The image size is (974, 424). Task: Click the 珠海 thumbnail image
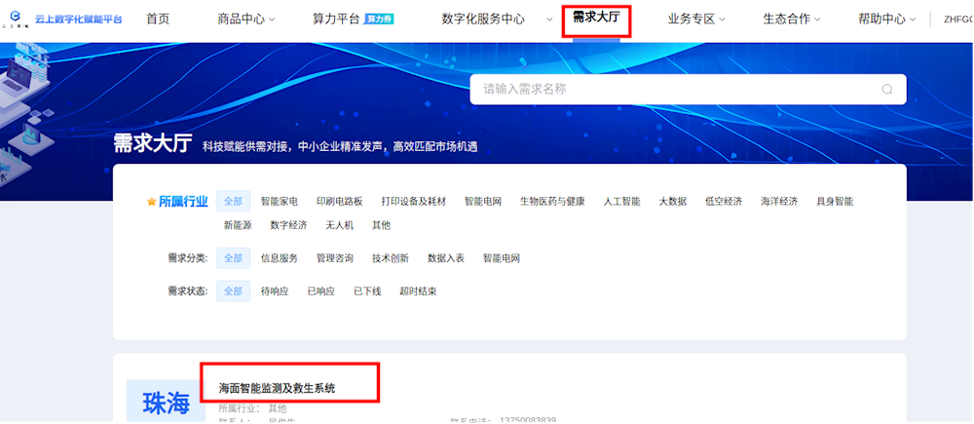(166, 402)
